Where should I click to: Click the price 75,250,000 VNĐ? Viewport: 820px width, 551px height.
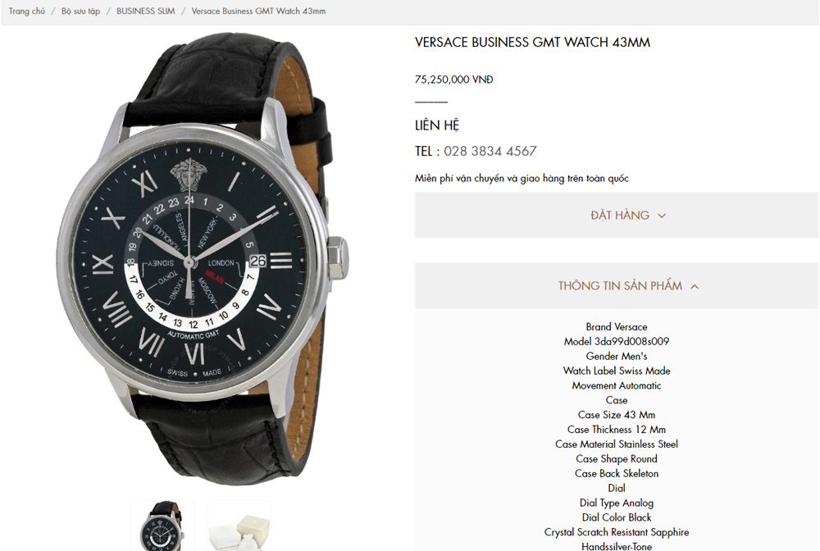coord(454,80)
